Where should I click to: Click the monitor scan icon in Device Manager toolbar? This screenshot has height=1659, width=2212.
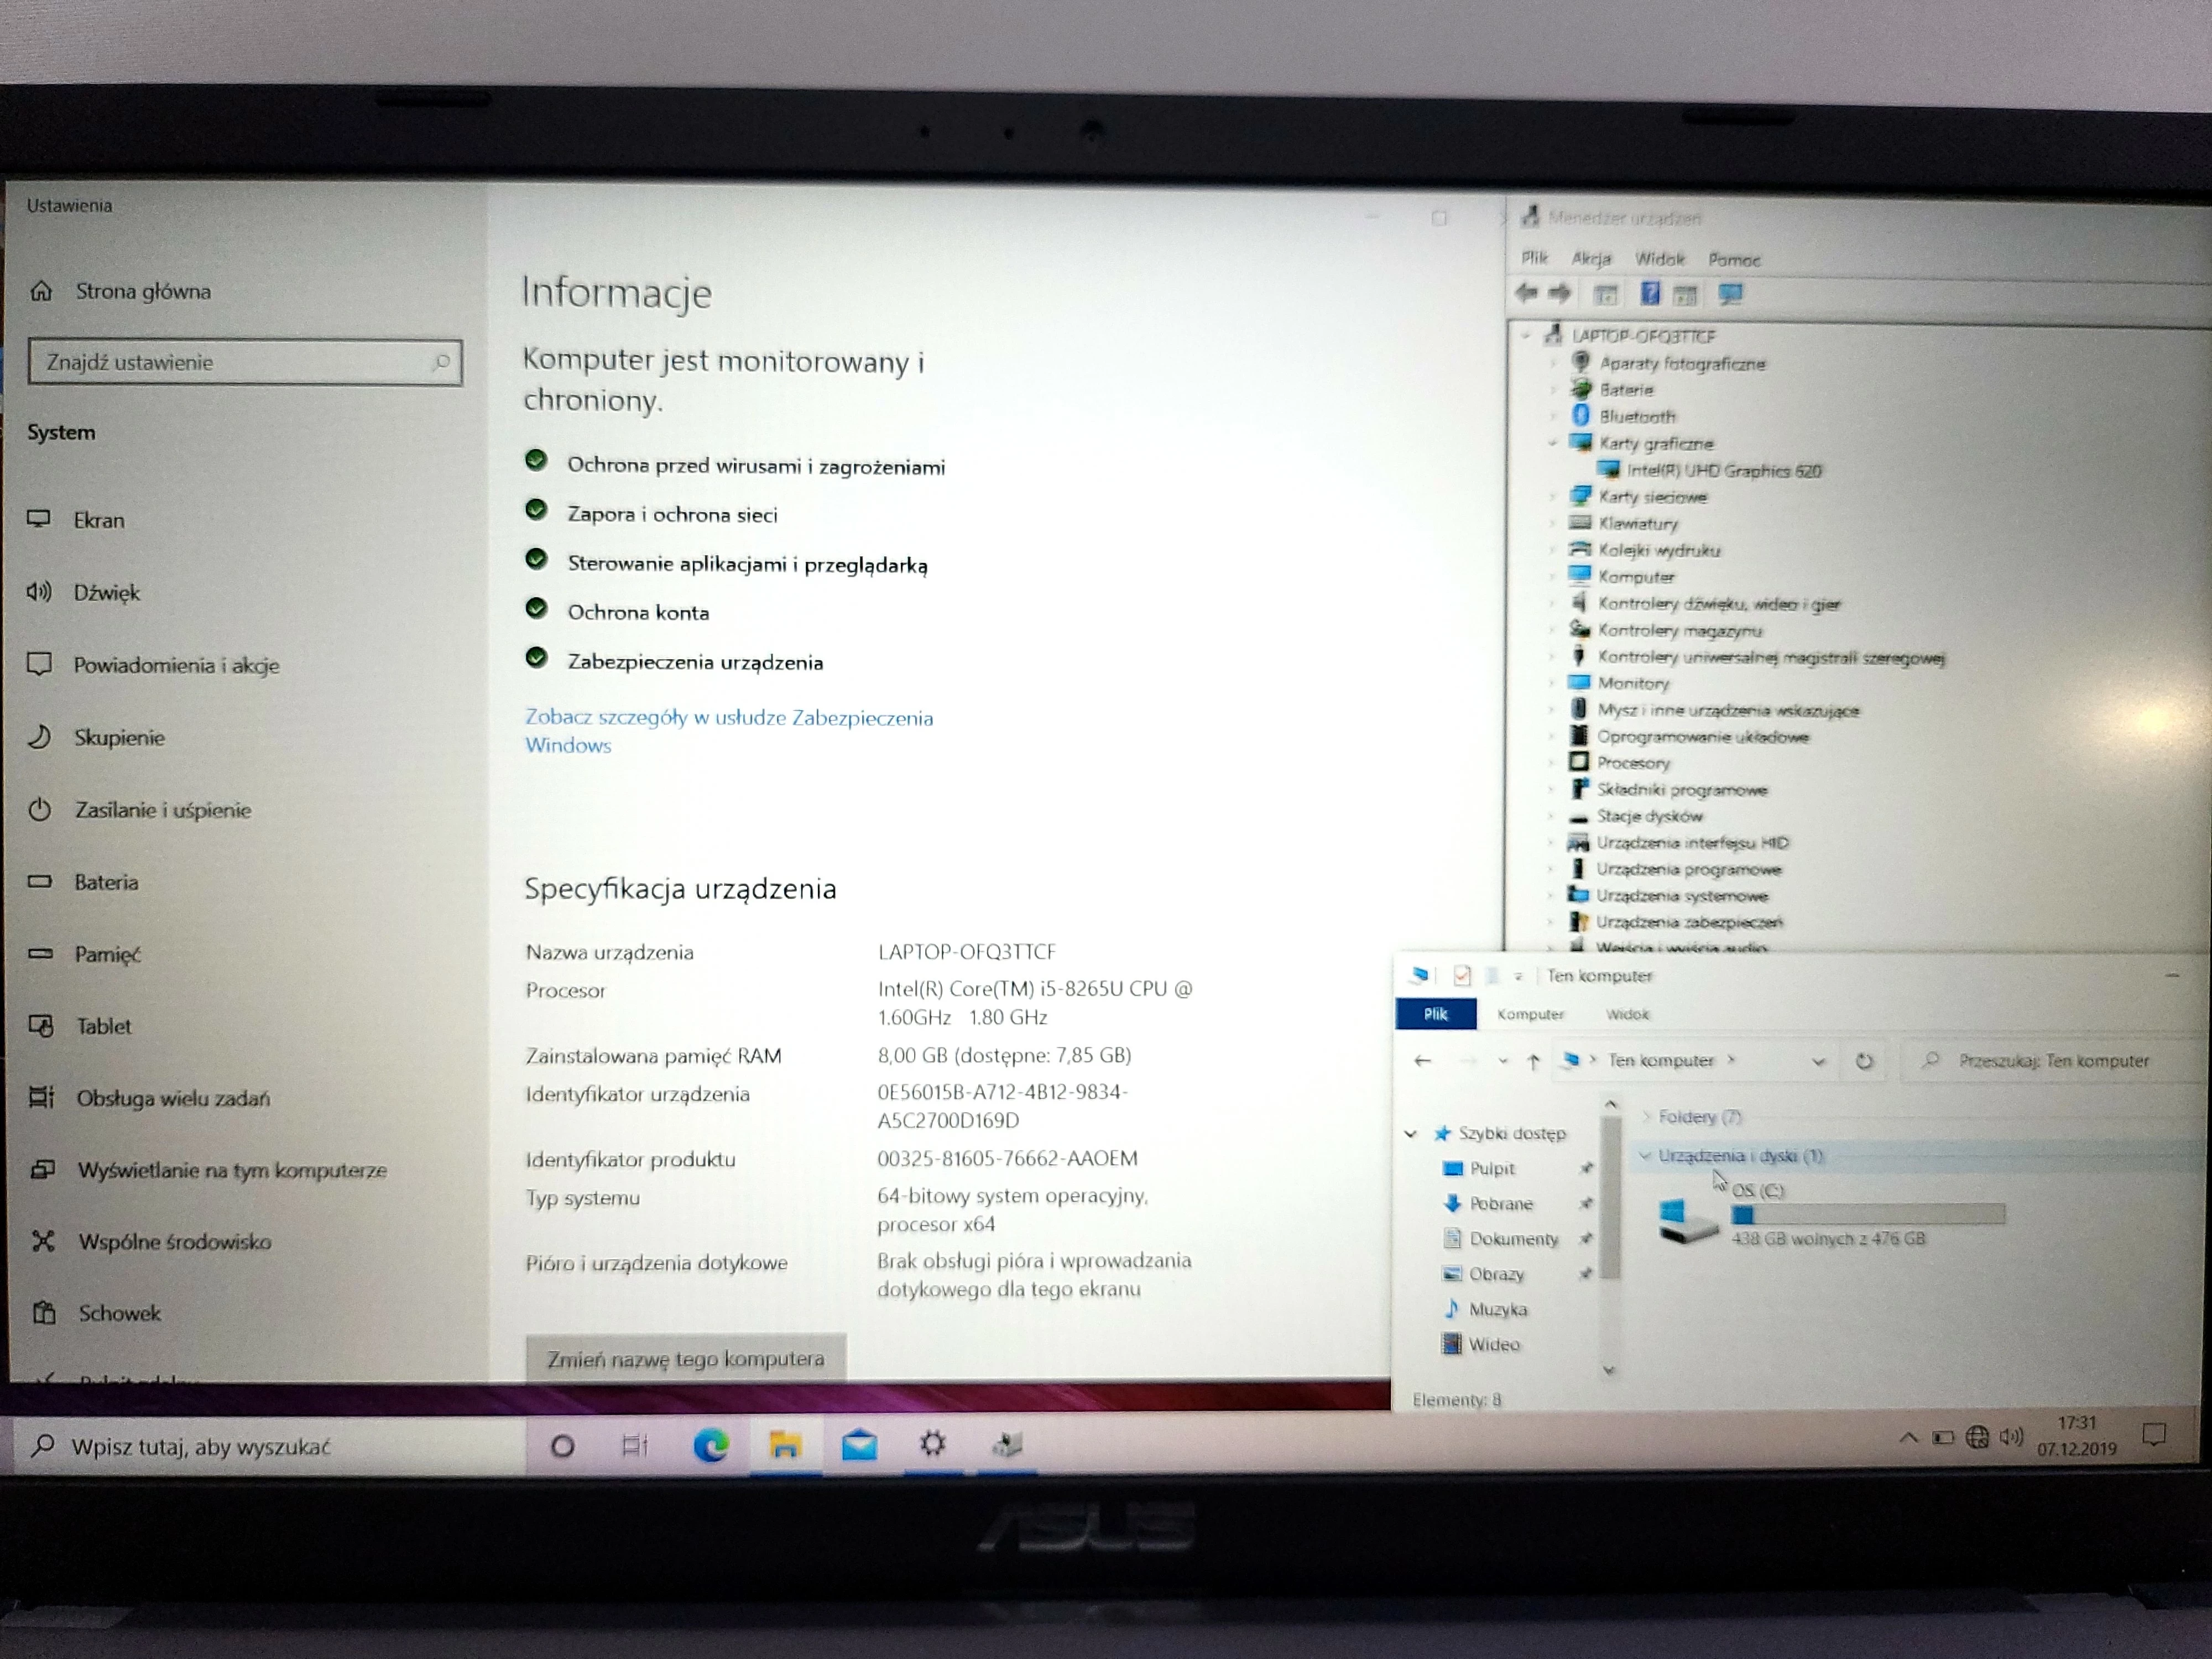tap(1730, 294)
